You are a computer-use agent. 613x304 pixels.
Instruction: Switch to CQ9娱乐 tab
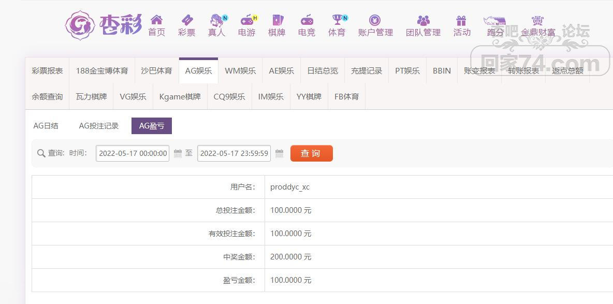pos(229,97)
